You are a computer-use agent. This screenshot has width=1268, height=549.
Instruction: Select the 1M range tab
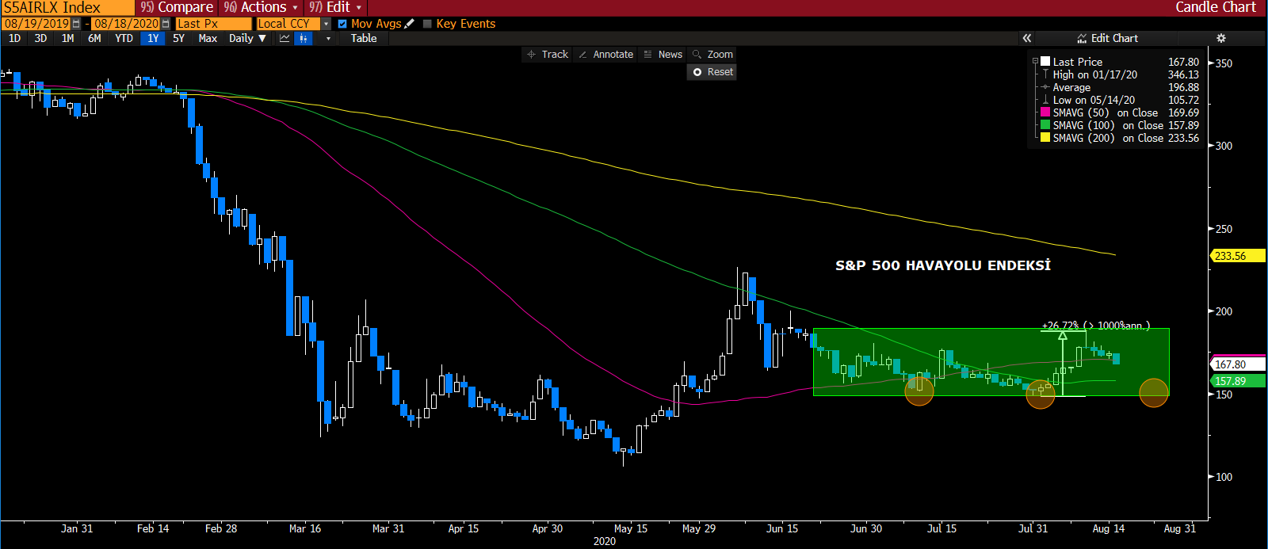click(68, 38)
